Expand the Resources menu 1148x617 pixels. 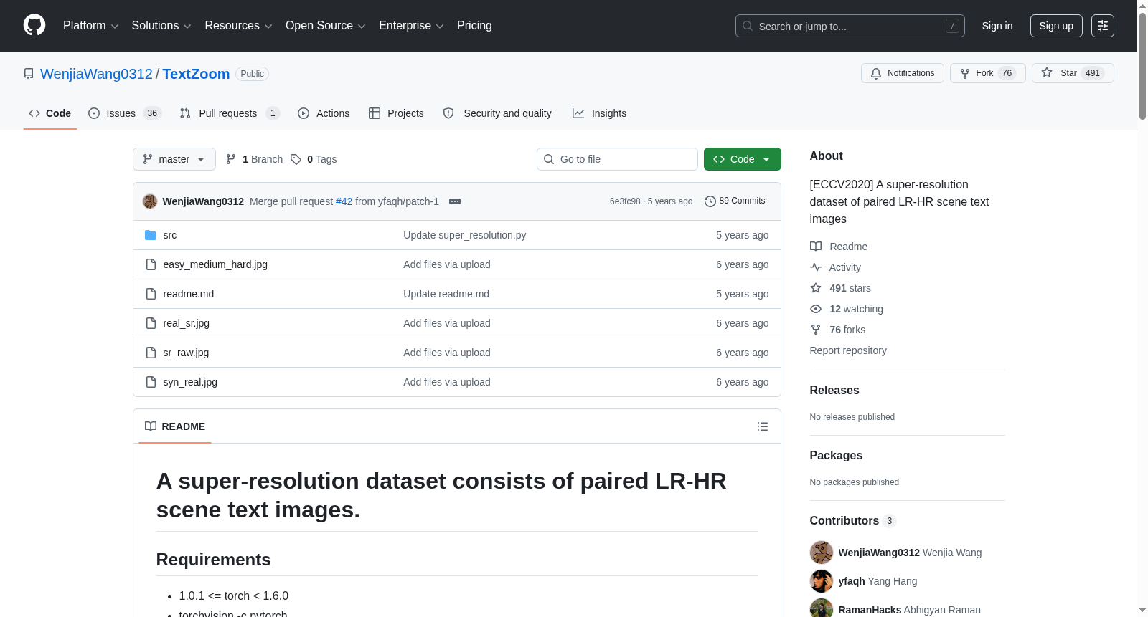coord(238,26)
